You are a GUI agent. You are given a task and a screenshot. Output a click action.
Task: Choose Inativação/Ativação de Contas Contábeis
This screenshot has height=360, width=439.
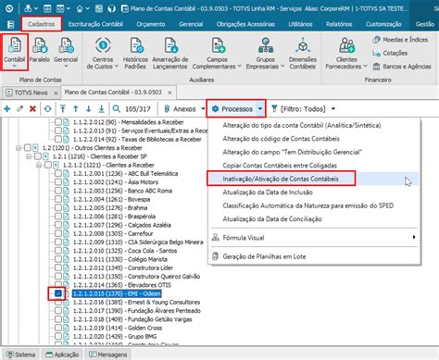pyautogui.click(x=281, y=179)
